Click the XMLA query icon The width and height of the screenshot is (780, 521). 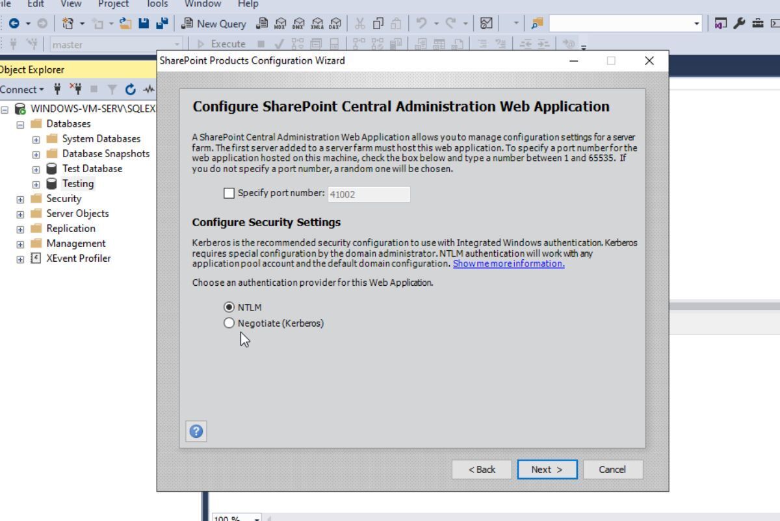tap(317, 23)
